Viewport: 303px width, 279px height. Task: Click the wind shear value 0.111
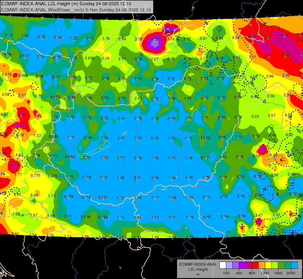tap(206, 158)
